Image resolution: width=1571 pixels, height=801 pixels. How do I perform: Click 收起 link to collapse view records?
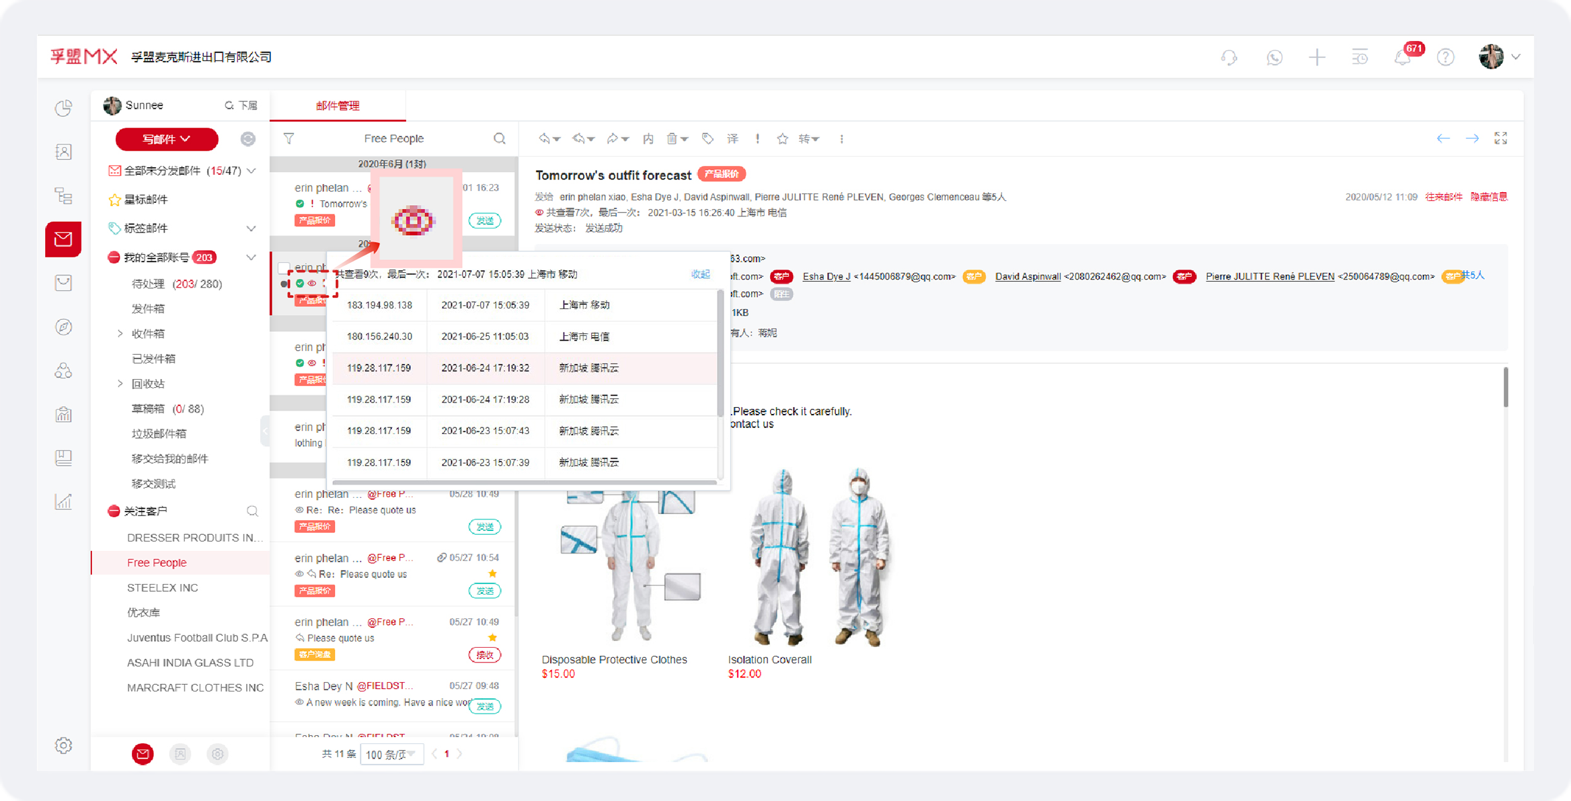700,274
